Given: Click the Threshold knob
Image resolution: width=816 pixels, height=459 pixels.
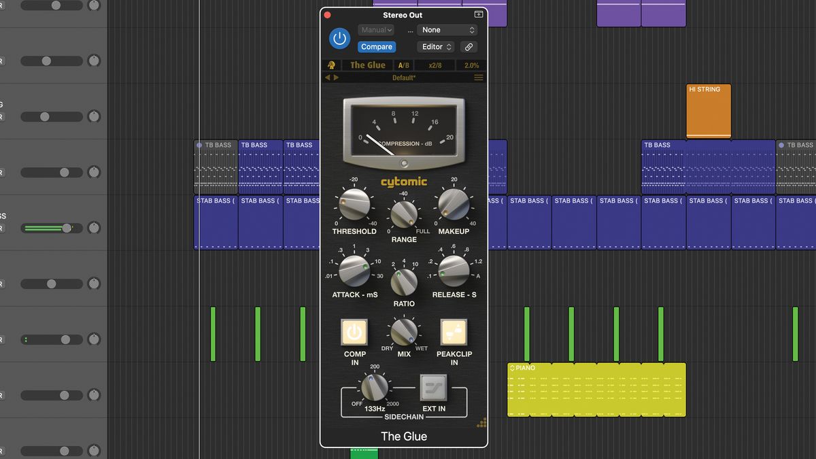Looking at the screenshot, I should coord(354,205).
